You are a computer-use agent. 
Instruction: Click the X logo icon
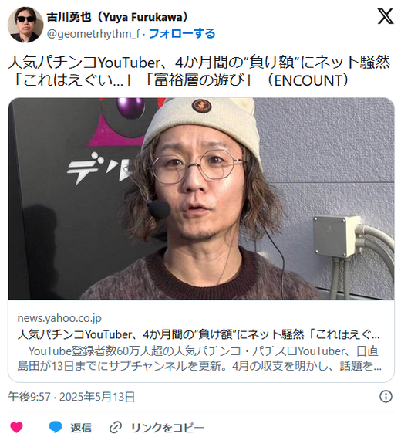pyautogui.click(x=386, y=16)
